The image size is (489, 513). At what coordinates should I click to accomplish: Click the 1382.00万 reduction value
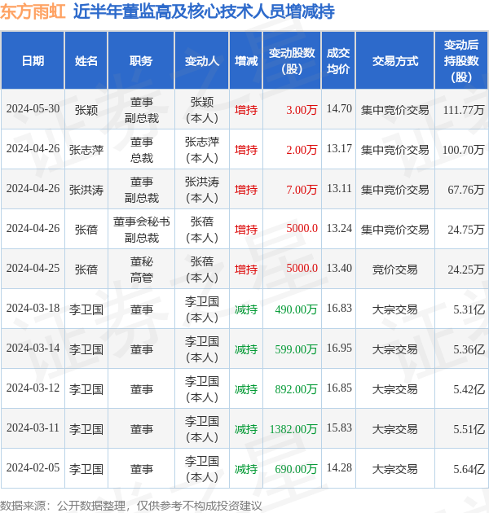[x=293, y=430]
